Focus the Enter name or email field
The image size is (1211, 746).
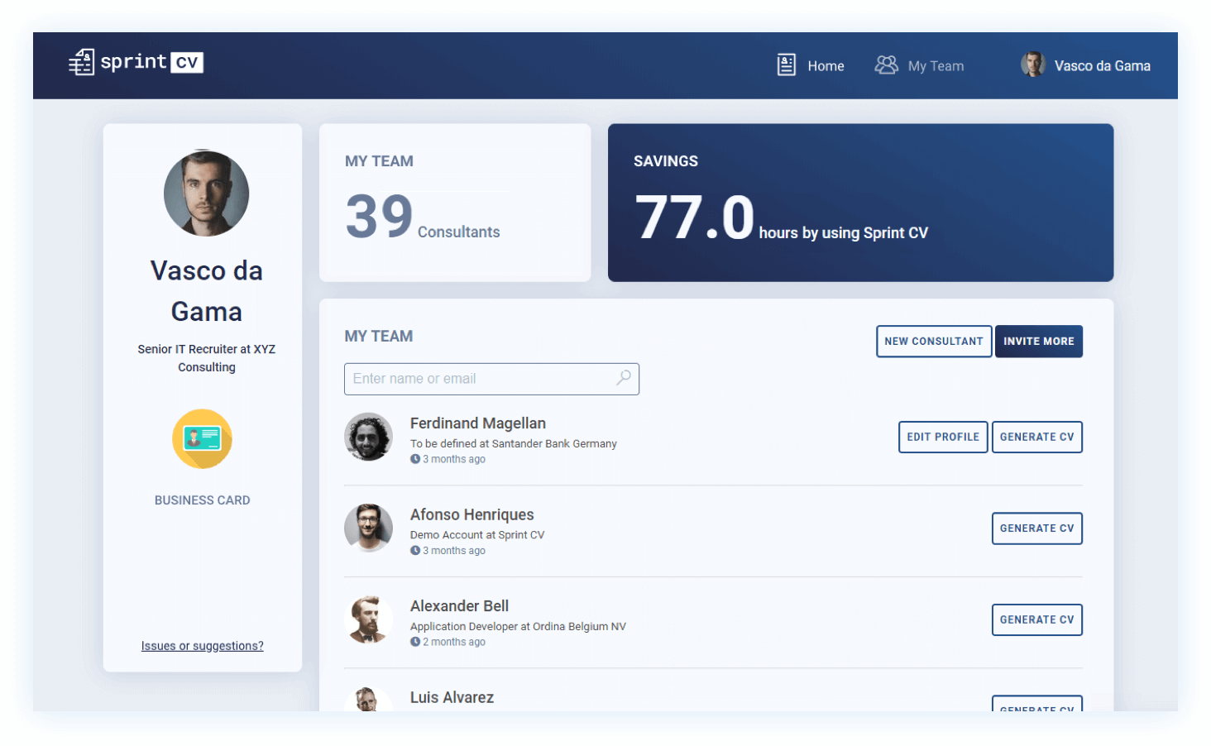(480, 379)
